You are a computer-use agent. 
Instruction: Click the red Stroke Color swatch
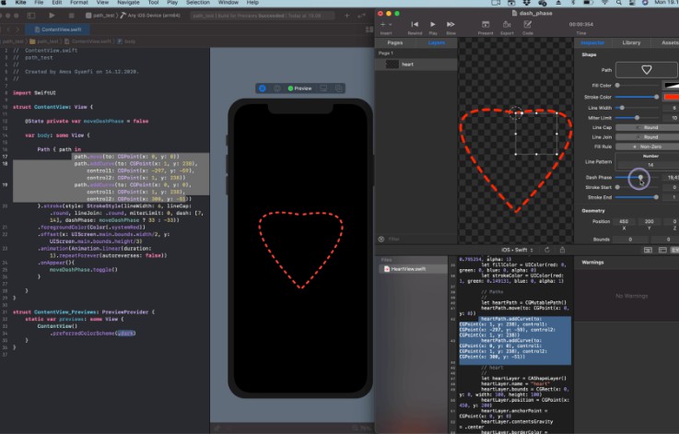pyautogui.click(x=670, y=96)
